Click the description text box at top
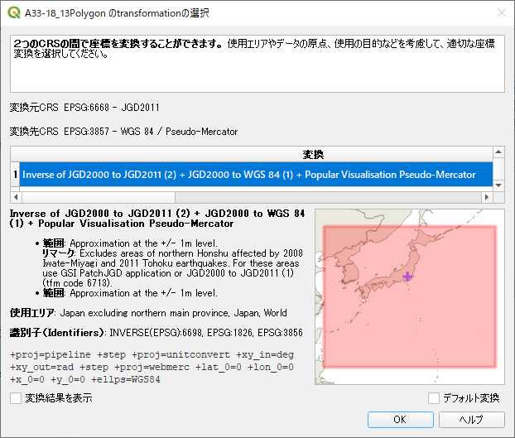 click(x=257, y=64)
